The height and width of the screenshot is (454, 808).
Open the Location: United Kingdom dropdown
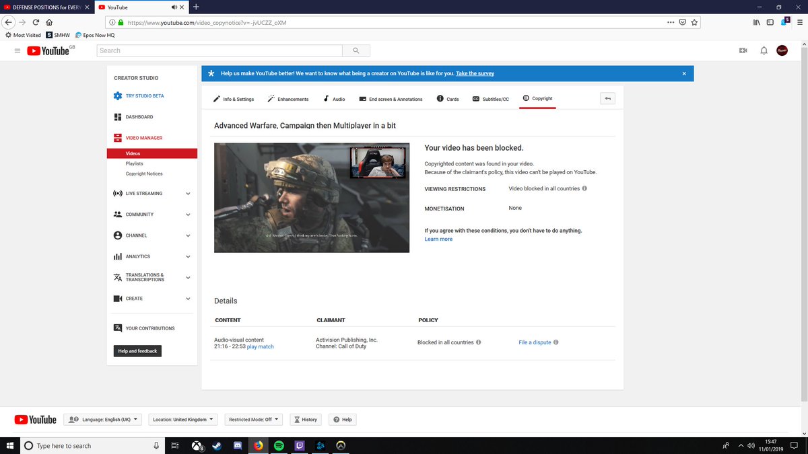[x=184, y=419]
